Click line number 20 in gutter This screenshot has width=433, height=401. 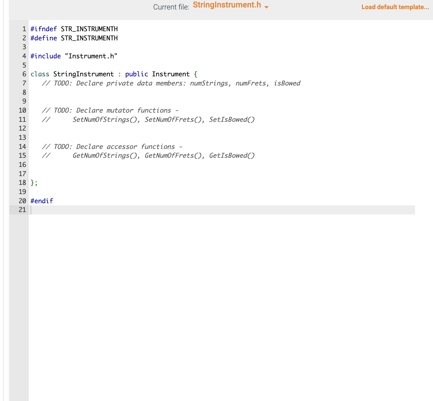(22, 201)
